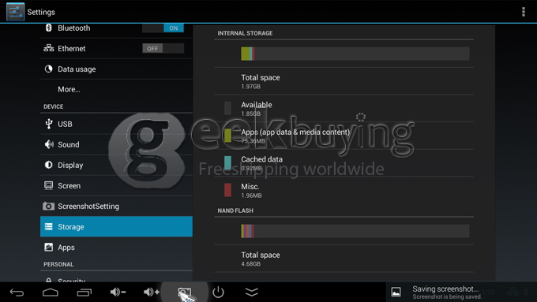
Task: Open Apps (app data & media content)
Action: pyautogui.click(x=344, y=136)
